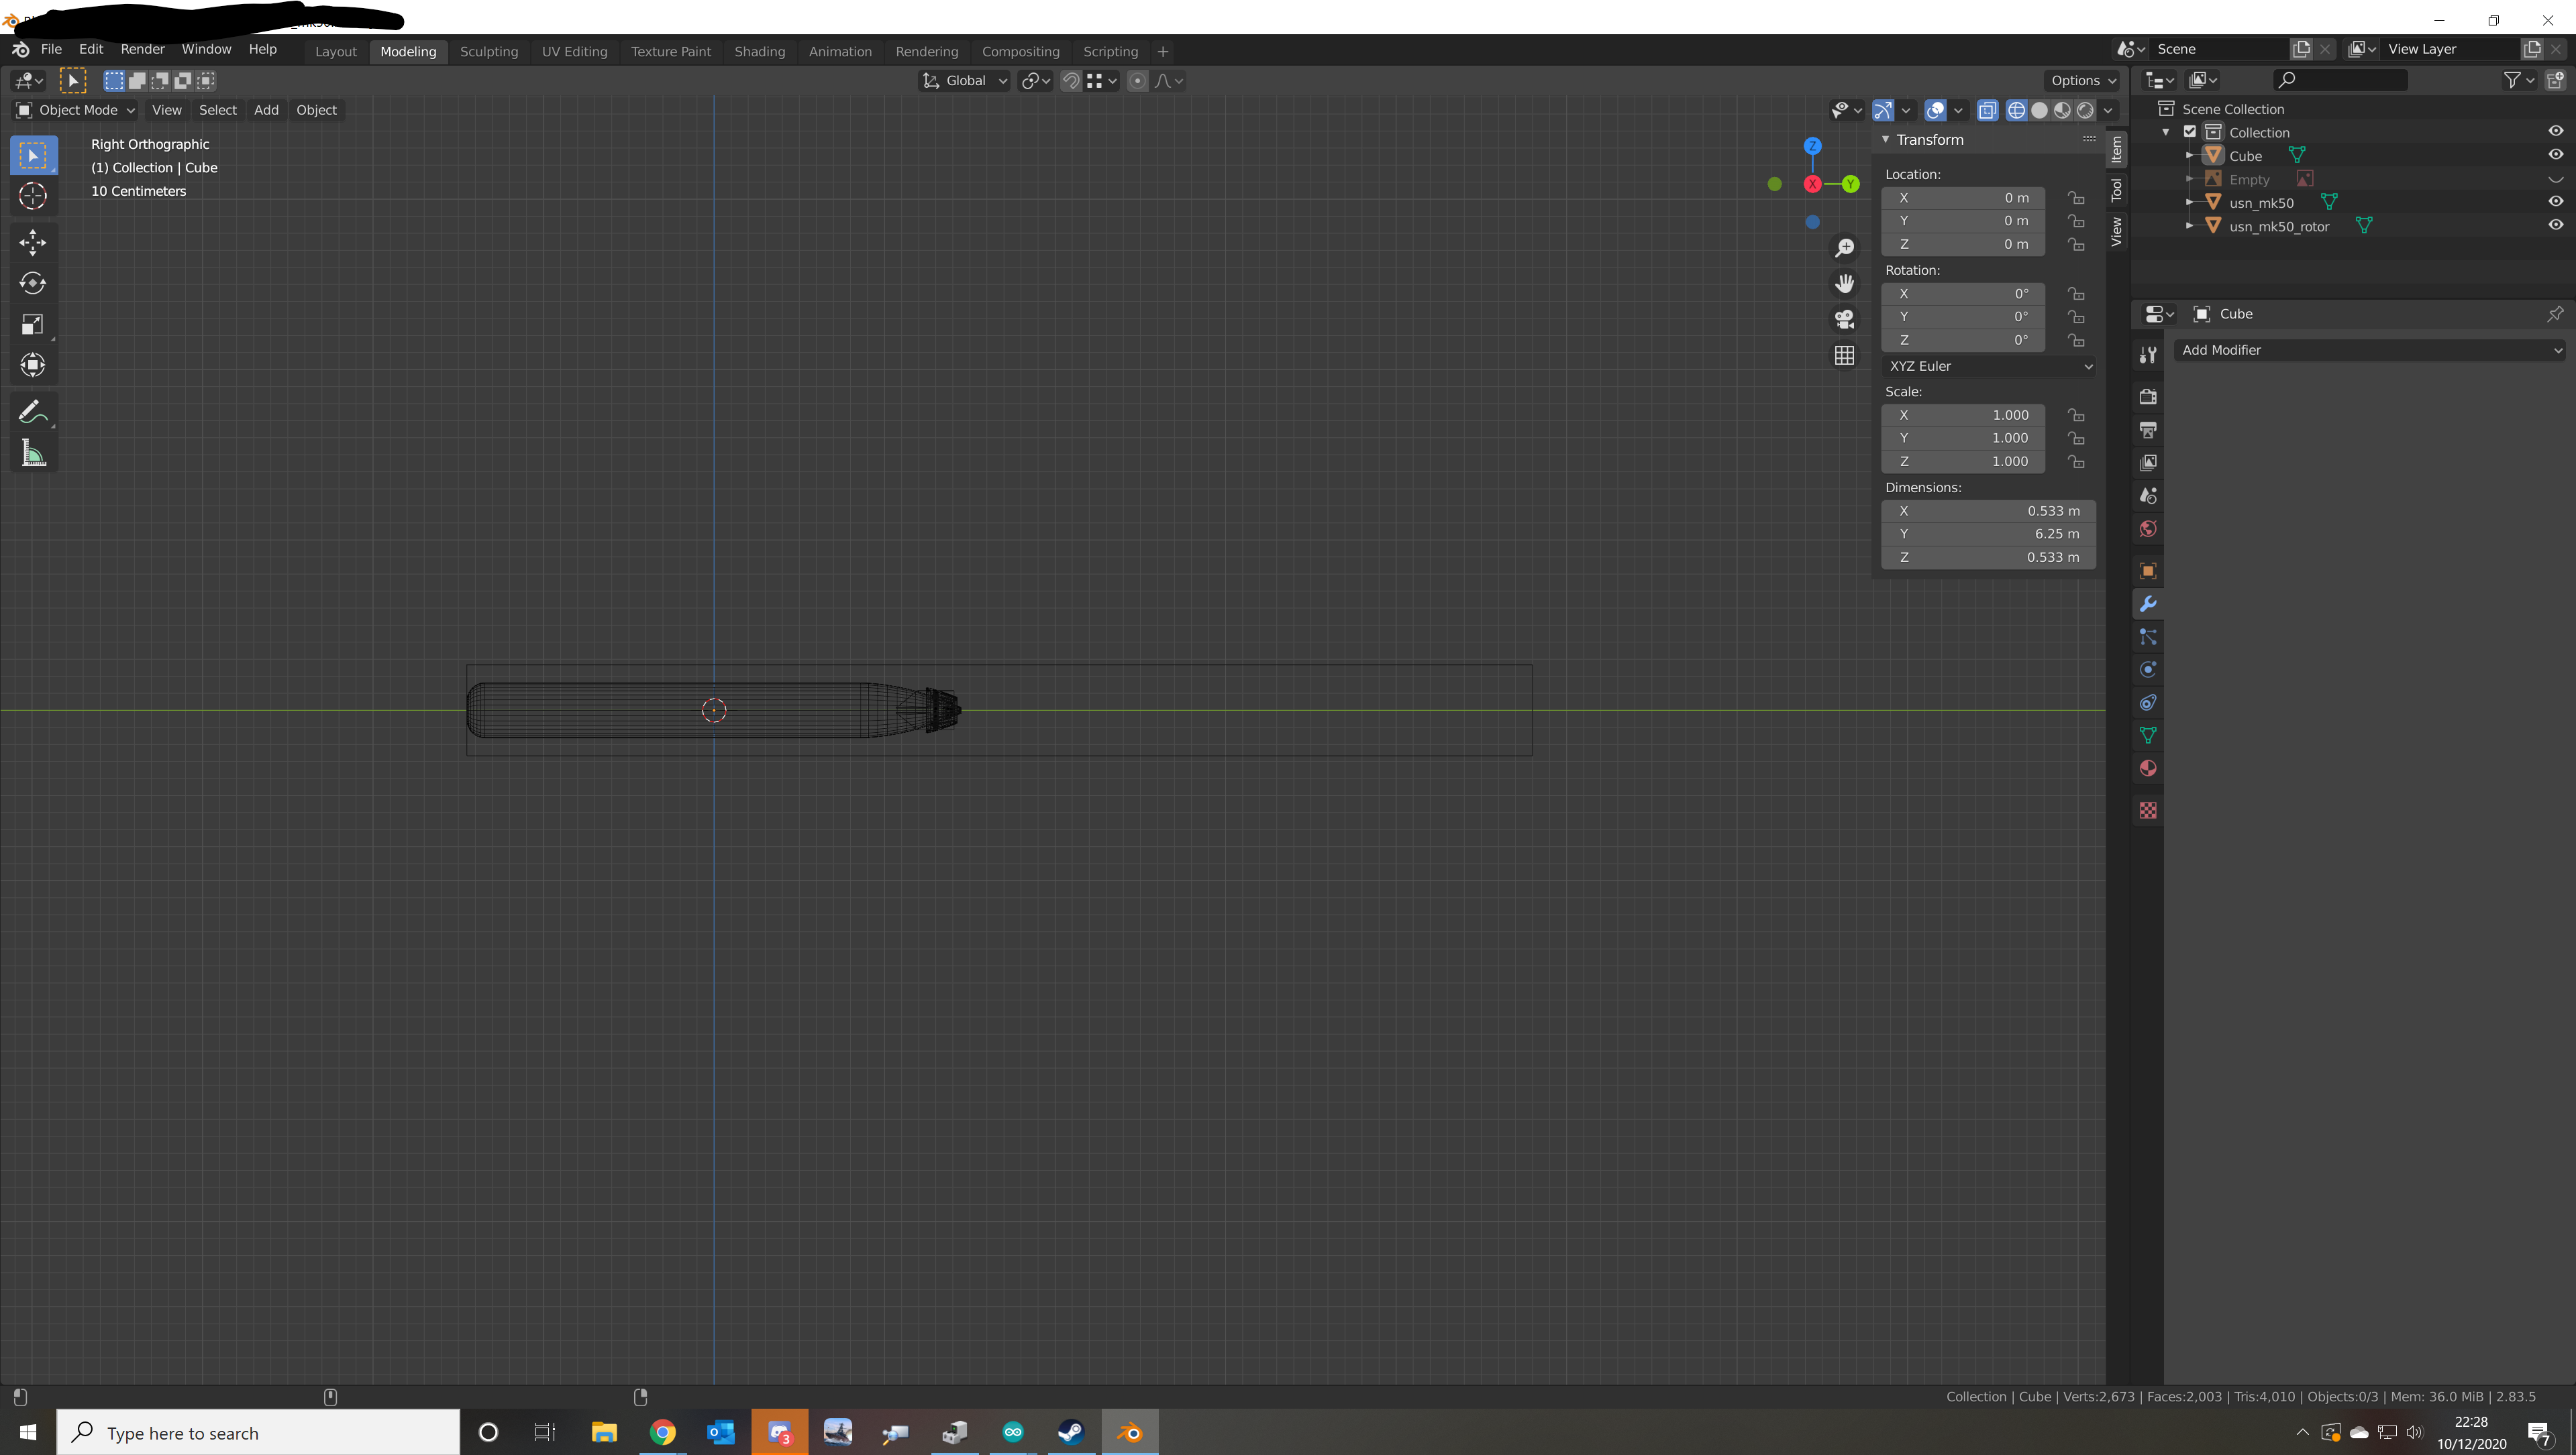Activate the Scale tool
Viewport: 2576px width, 1455px height.
point(32,324)
